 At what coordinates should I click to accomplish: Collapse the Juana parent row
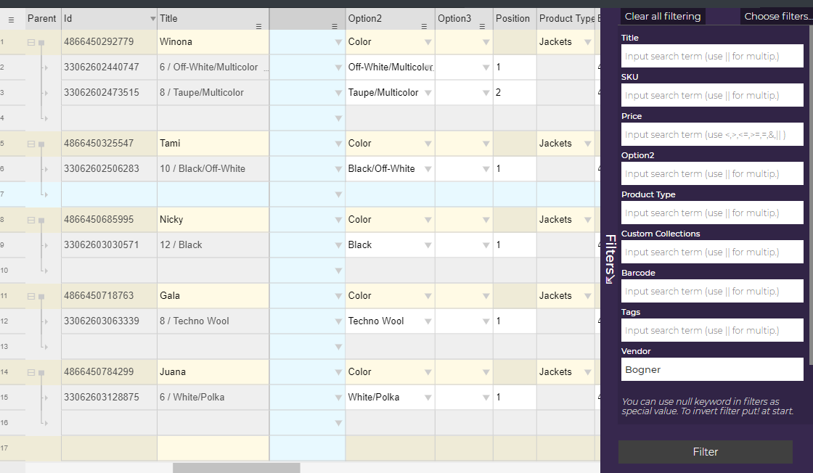pyautogui.click(x=31, y=373)
